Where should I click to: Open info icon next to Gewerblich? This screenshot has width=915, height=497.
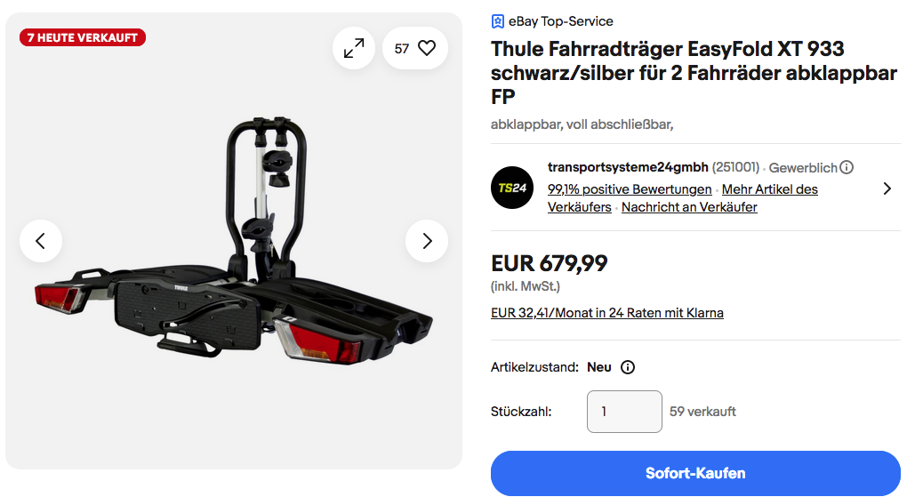[847, 168]
